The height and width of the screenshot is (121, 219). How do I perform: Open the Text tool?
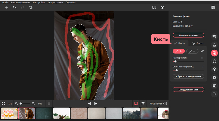pyautogui.click(x=214, y=94)
